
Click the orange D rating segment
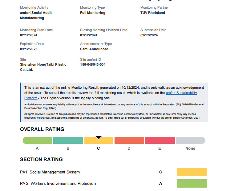(x=129, y=140)
